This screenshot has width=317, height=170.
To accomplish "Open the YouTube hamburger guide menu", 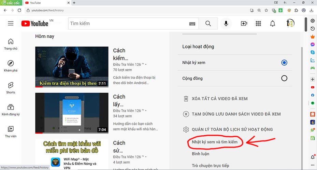I will click(x=11, y=23).
